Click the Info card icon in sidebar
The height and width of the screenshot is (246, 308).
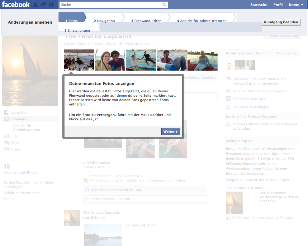[x=6, y=136]
